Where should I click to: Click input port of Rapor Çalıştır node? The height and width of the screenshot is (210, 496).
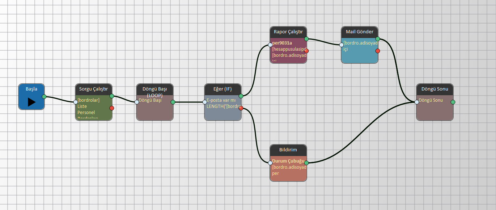(x=270, y=45)
